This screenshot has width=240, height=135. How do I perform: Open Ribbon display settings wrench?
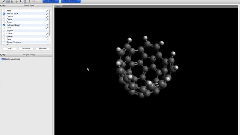click(x=47, y=37)
